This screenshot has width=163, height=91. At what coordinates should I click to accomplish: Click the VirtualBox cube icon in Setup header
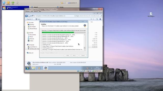tap(85, 26)
